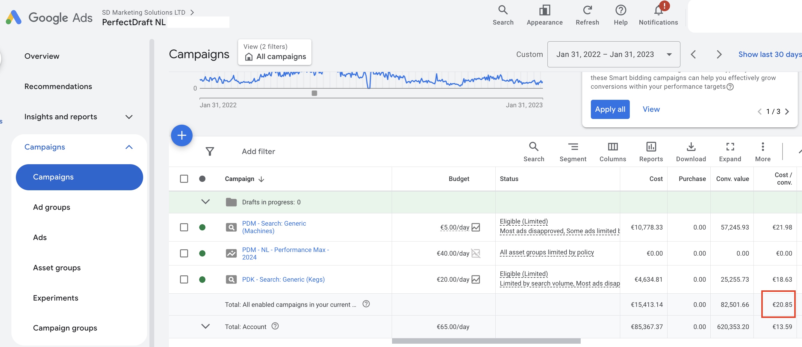This screenshot has width=802, height=347.
Task: Click the chart timeline slider handle
Action: click(x=314, y=93)
